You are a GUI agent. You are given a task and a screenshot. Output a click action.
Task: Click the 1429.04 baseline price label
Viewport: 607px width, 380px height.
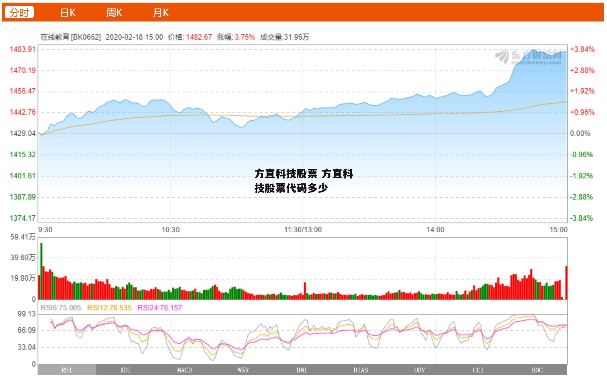23,133
